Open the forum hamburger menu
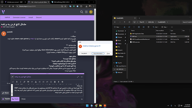Image resolution: width=192 pixels, height=108 pixels. 86,12
